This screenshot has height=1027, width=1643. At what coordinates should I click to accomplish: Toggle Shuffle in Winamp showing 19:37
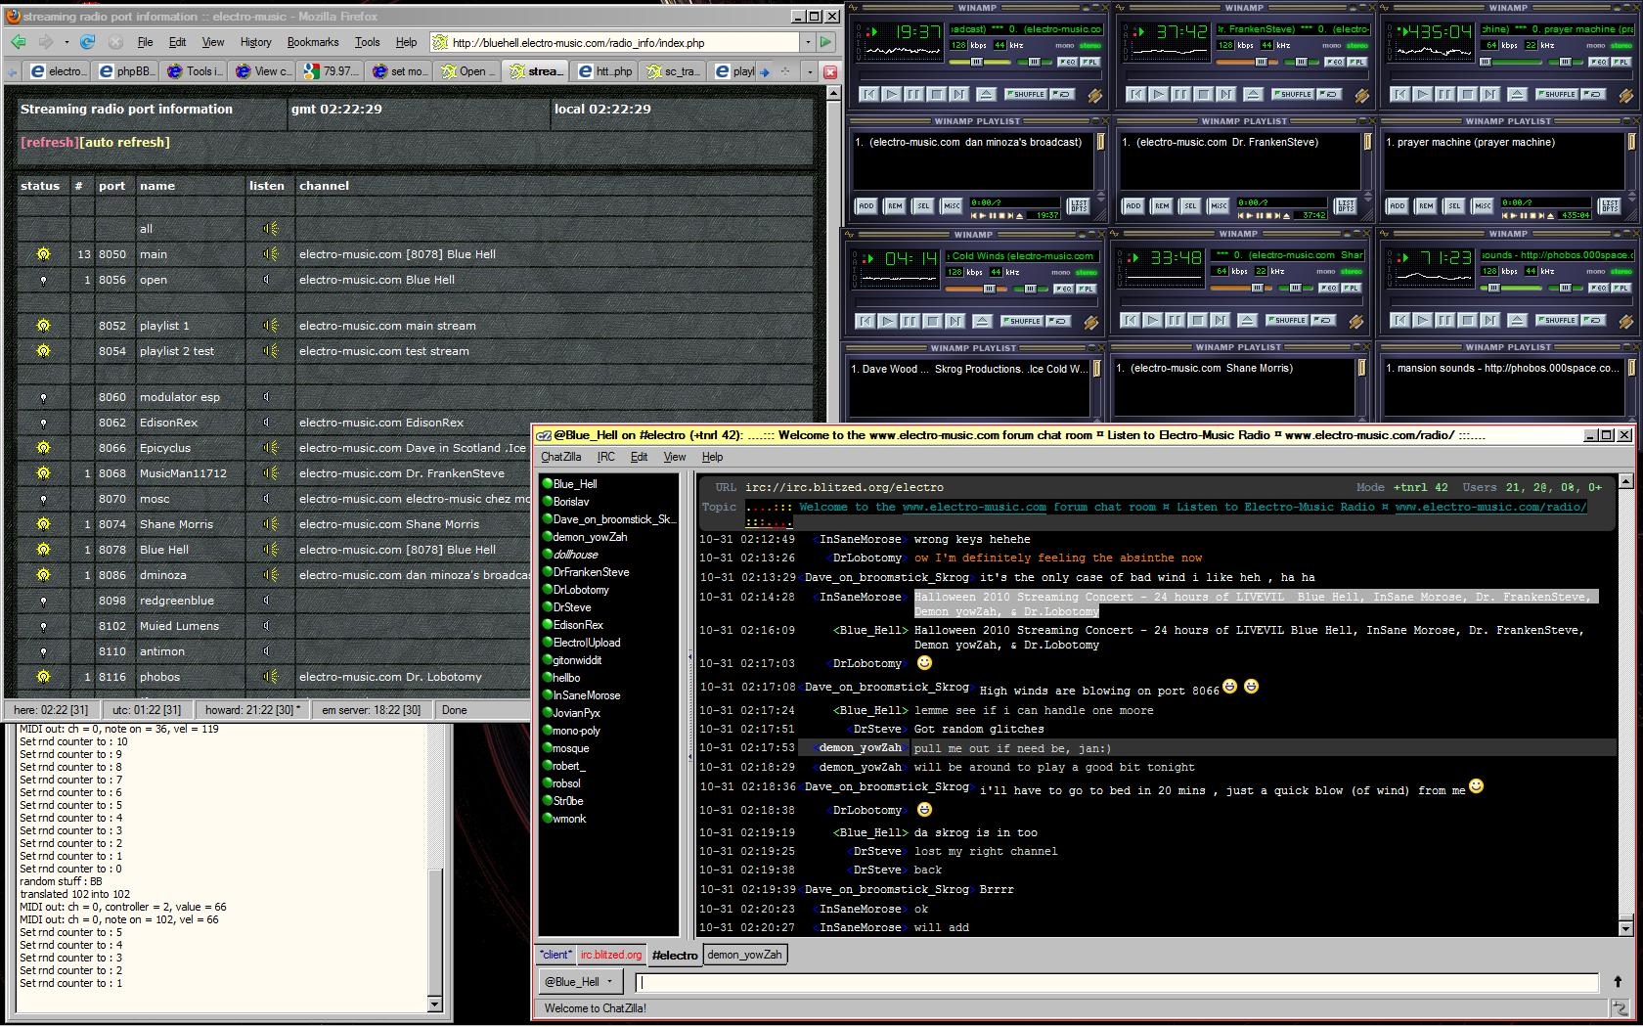click(x=1026, y=95)
